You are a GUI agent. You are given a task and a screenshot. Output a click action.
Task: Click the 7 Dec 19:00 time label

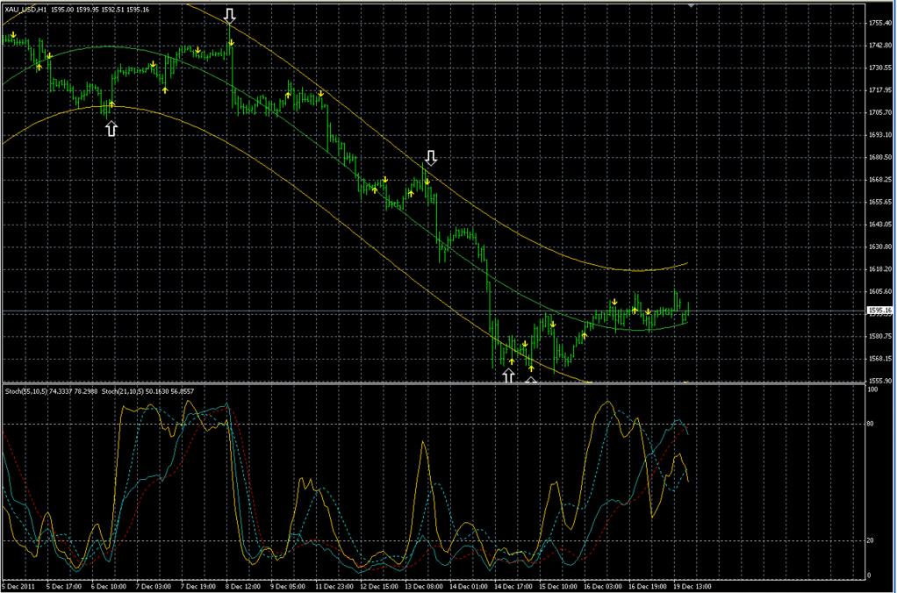(198, 587)
